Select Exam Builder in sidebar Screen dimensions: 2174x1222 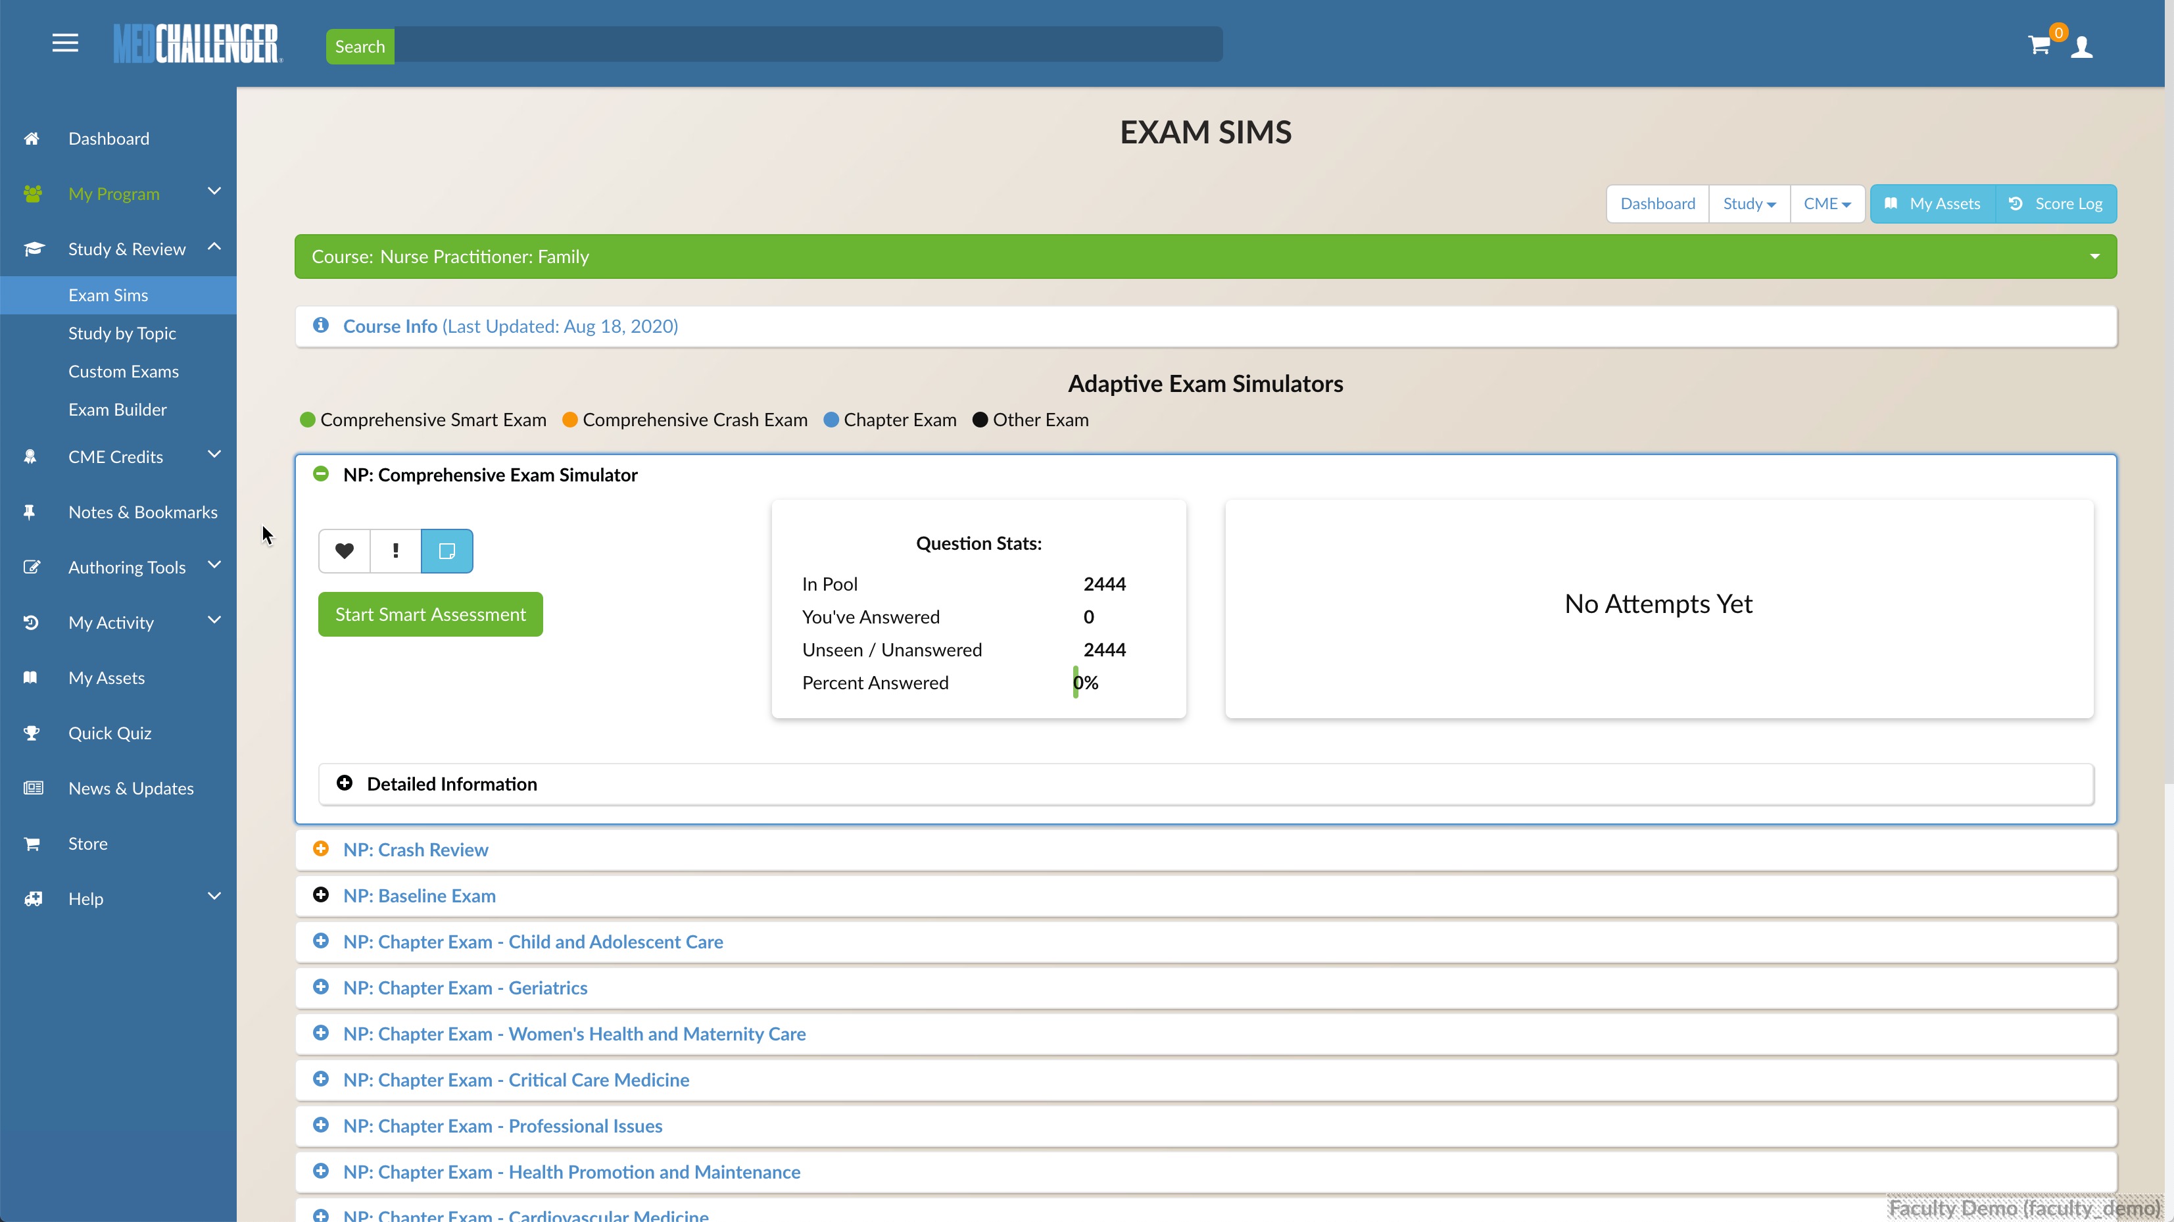(x=118, y=409)
